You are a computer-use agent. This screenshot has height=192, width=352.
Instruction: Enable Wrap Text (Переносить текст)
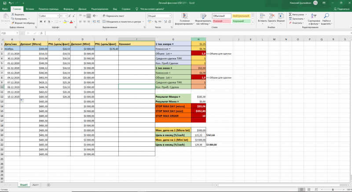114,16
